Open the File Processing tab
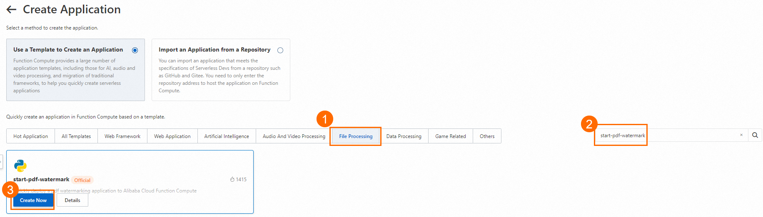The image size is (763, 217). pos(356,136)
